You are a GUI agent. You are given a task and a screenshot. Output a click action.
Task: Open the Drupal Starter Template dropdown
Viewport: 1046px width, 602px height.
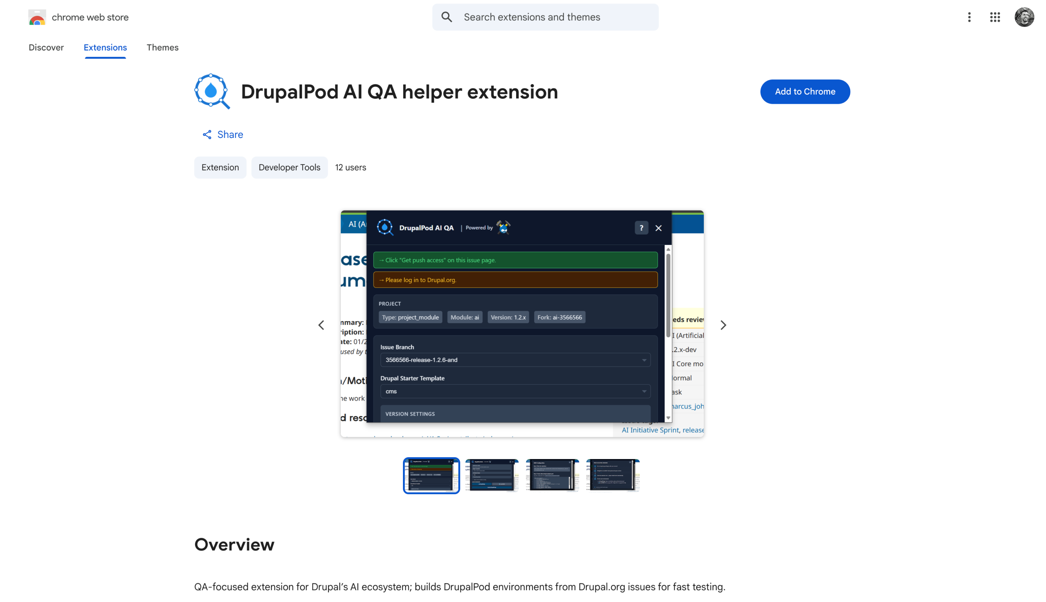click(x=515, y=391)
